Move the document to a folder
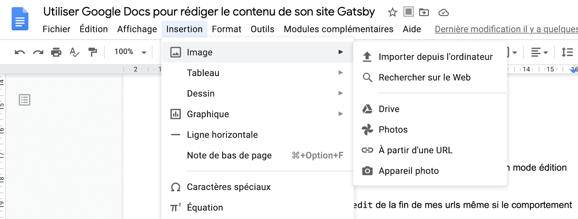Image resolution: width=578 pixels, height=219 pixels. (x=423, y=12)
